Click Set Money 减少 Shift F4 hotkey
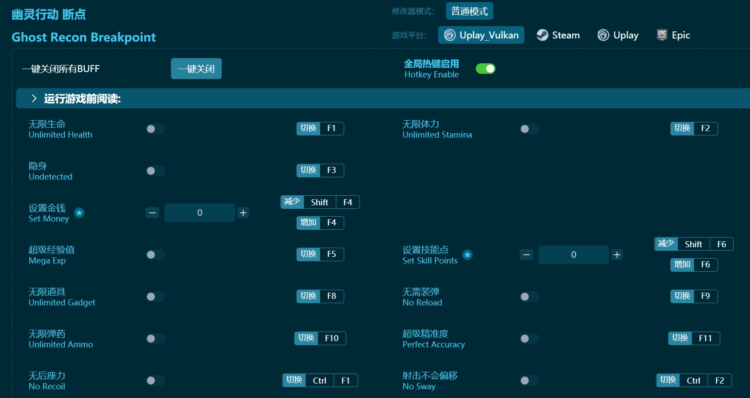The height and width of the screenshot is (398, 750). click(320, 202)
